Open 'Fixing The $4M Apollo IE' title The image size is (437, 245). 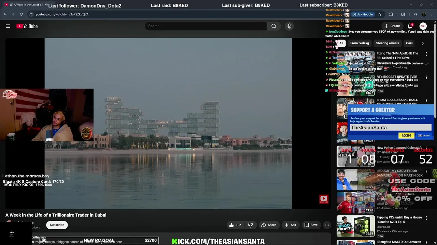pyautogui.click(x=397, y=56)
